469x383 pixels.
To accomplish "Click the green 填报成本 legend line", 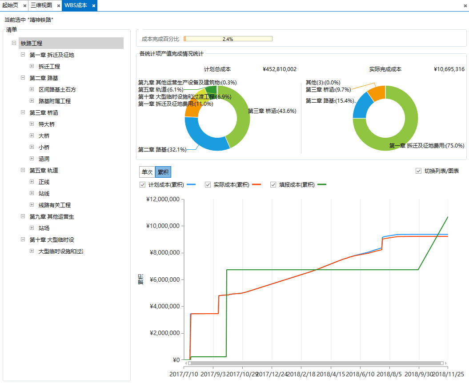I will [x=322, y=184].
